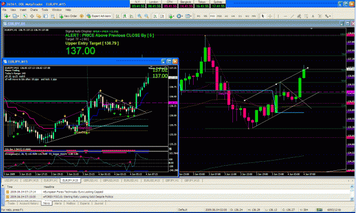The width and height of the screenshot is (356, 213).
Task: Select the H1 timeframe button
Action: [x=226, y=16]
